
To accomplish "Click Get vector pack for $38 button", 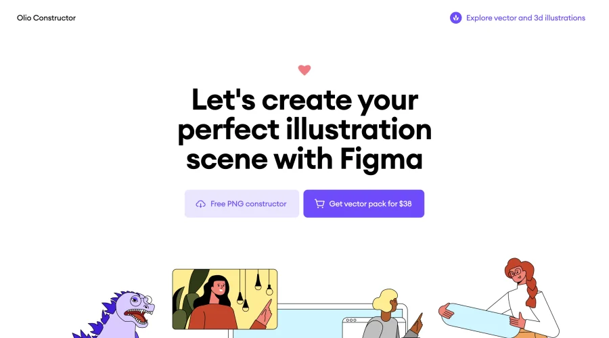I will pos(363,203).
